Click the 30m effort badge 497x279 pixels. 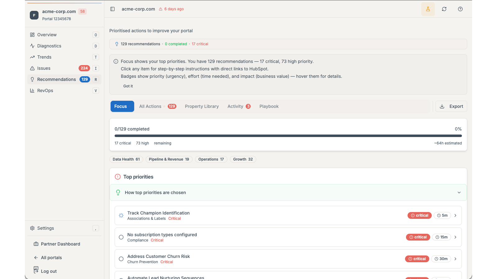coord(441,259)
